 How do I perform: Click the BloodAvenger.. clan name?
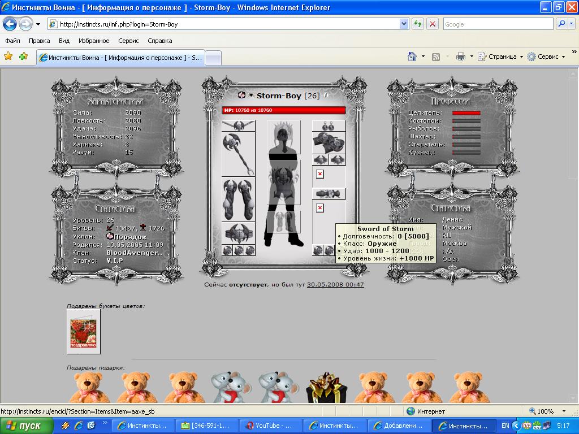135,253
